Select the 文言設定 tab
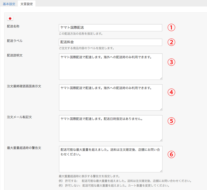 (27, 4)
